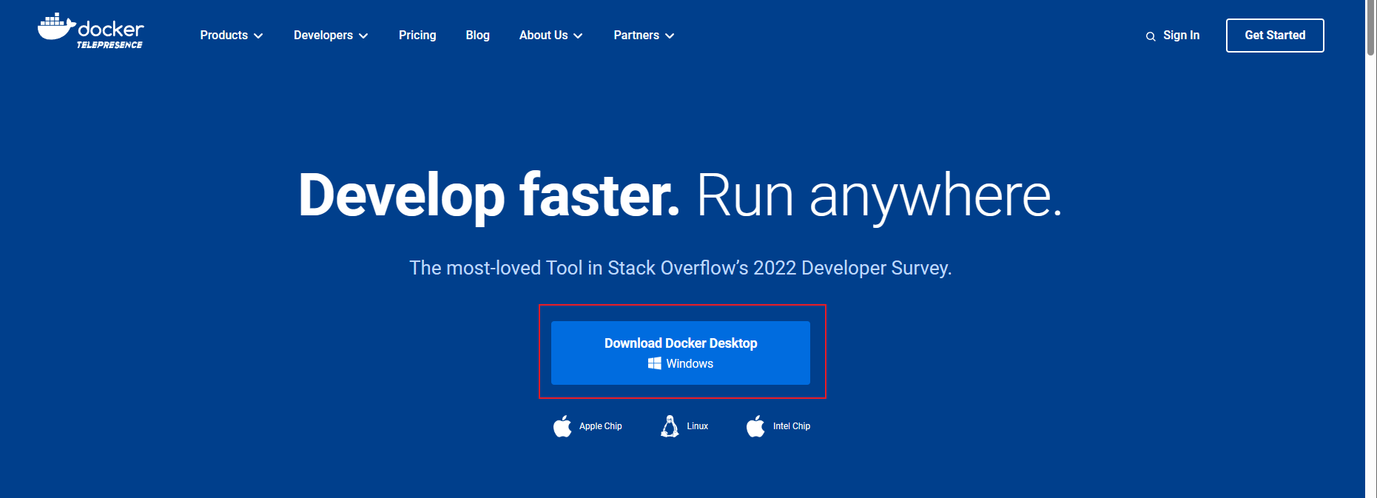Image resolution: width=1377 pixels, height=498 pixels.
Task: Click the Windows logo in download button
Action: click(655, 363)
